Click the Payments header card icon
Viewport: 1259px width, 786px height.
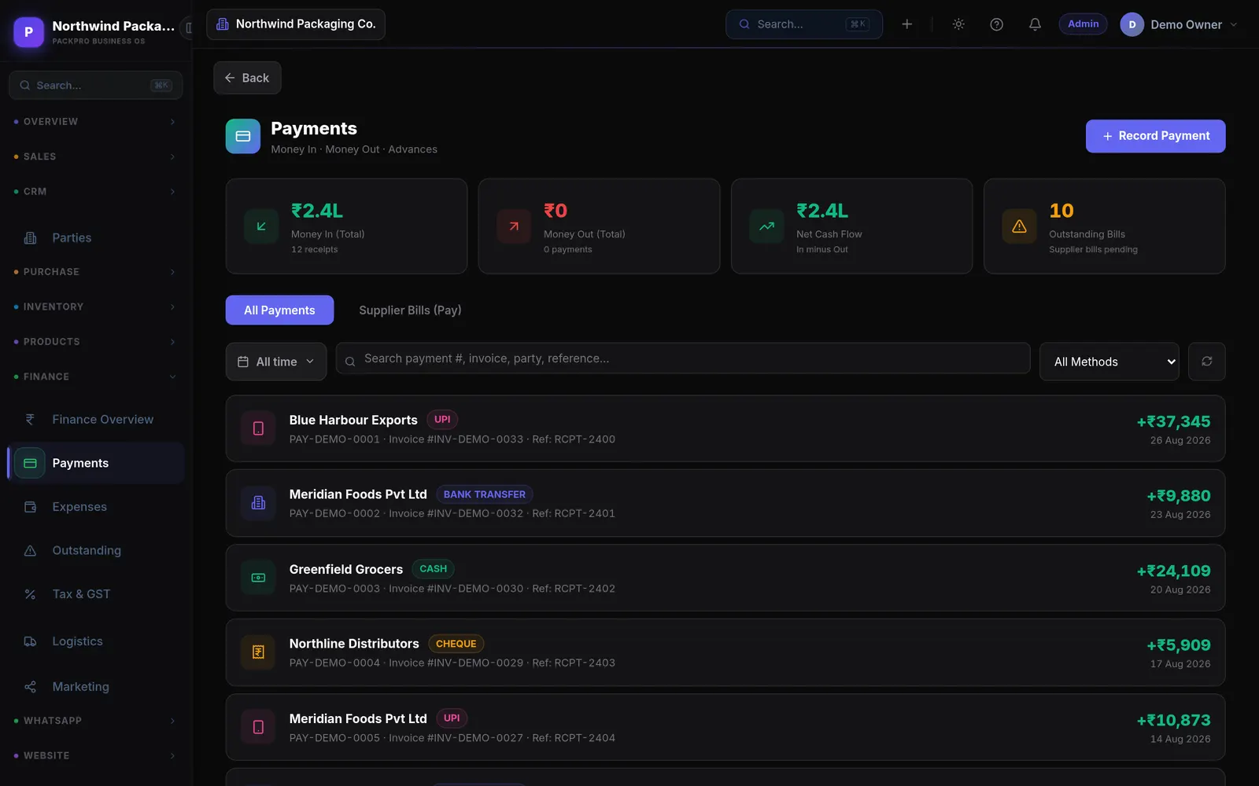[243, 136]
